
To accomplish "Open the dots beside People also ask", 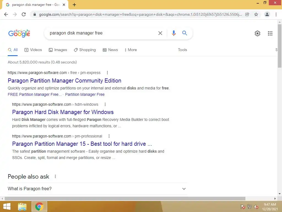I will (x=55, y=176).
